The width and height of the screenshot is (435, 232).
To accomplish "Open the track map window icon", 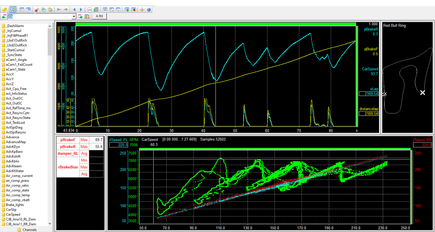I will tap(118, 10).
